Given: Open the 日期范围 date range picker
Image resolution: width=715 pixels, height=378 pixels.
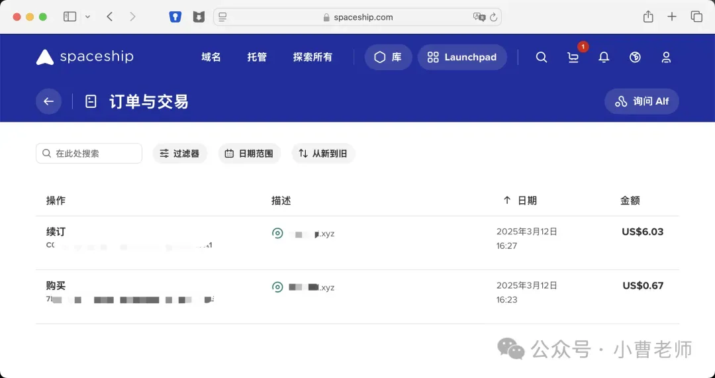Looking at the screenshot, I should point(249,154).
